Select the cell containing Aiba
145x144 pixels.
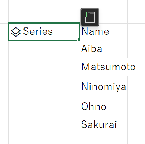click(104, 49)
